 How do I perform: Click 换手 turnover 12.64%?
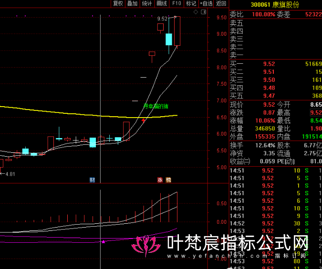click(265, 146)
